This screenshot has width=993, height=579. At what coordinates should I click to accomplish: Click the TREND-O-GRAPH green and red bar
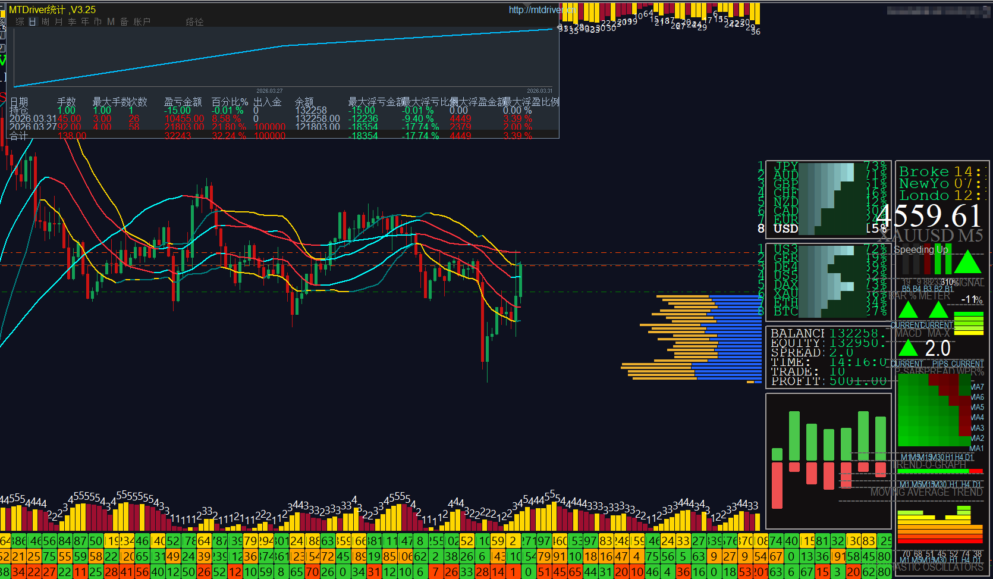pyautogui.click(x=941, y=471)
